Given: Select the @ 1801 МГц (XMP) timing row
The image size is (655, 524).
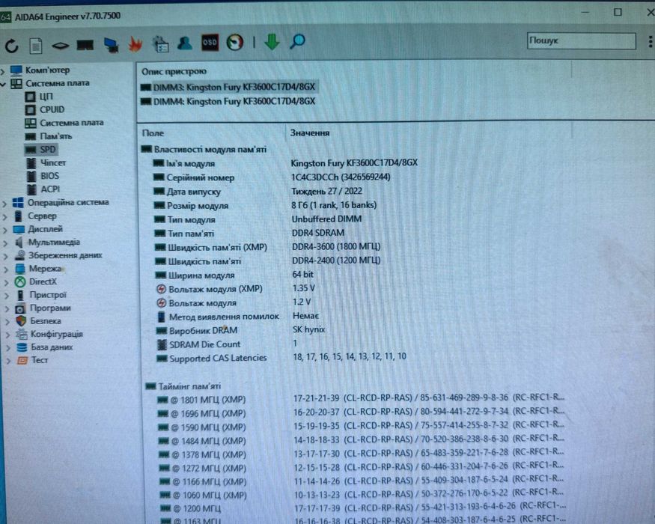Looking at the screenshot, I should pyautogui.click(x=362, y=399).
